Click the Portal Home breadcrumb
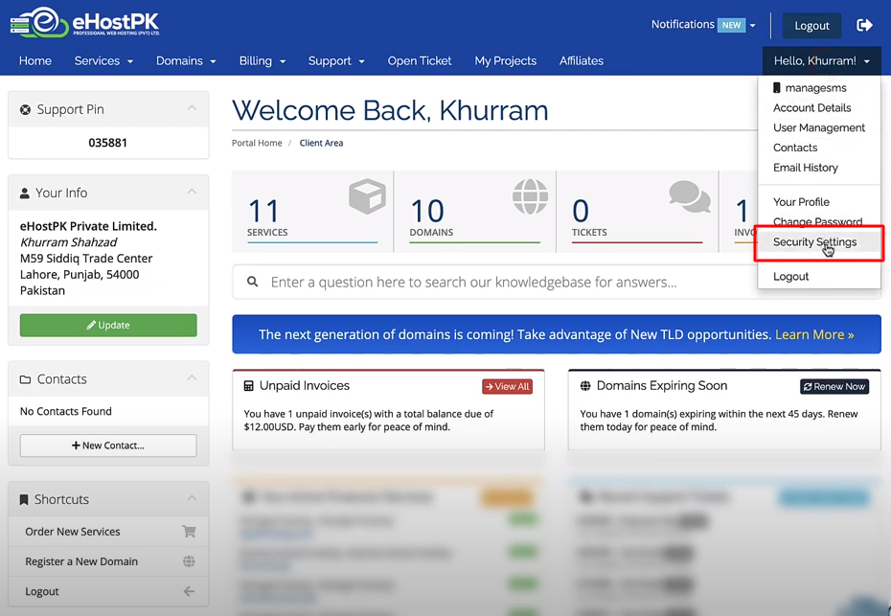The height and width of the screenshot is (616, 891). pos(257,143)
